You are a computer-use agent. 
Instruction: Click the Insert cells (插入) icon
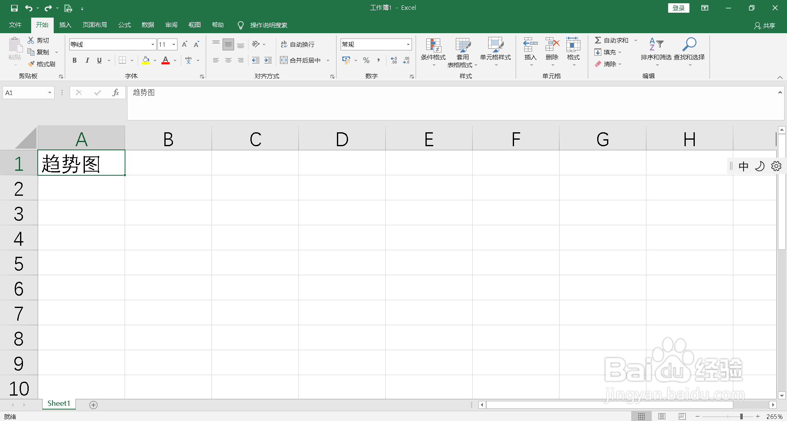(x=530, y=44)
